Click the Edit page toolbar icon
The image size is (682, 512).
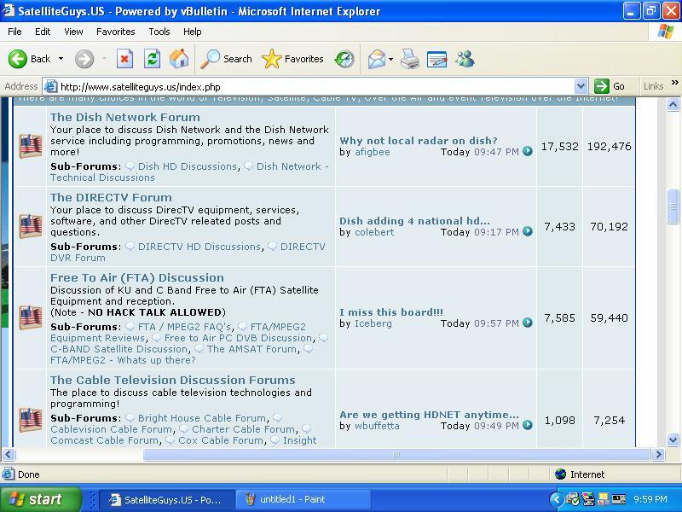[436, 59]
